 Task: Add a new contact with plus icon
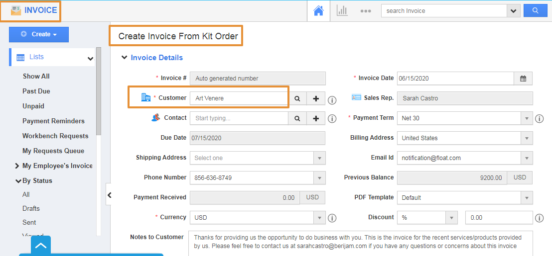[x=316, y=118]
